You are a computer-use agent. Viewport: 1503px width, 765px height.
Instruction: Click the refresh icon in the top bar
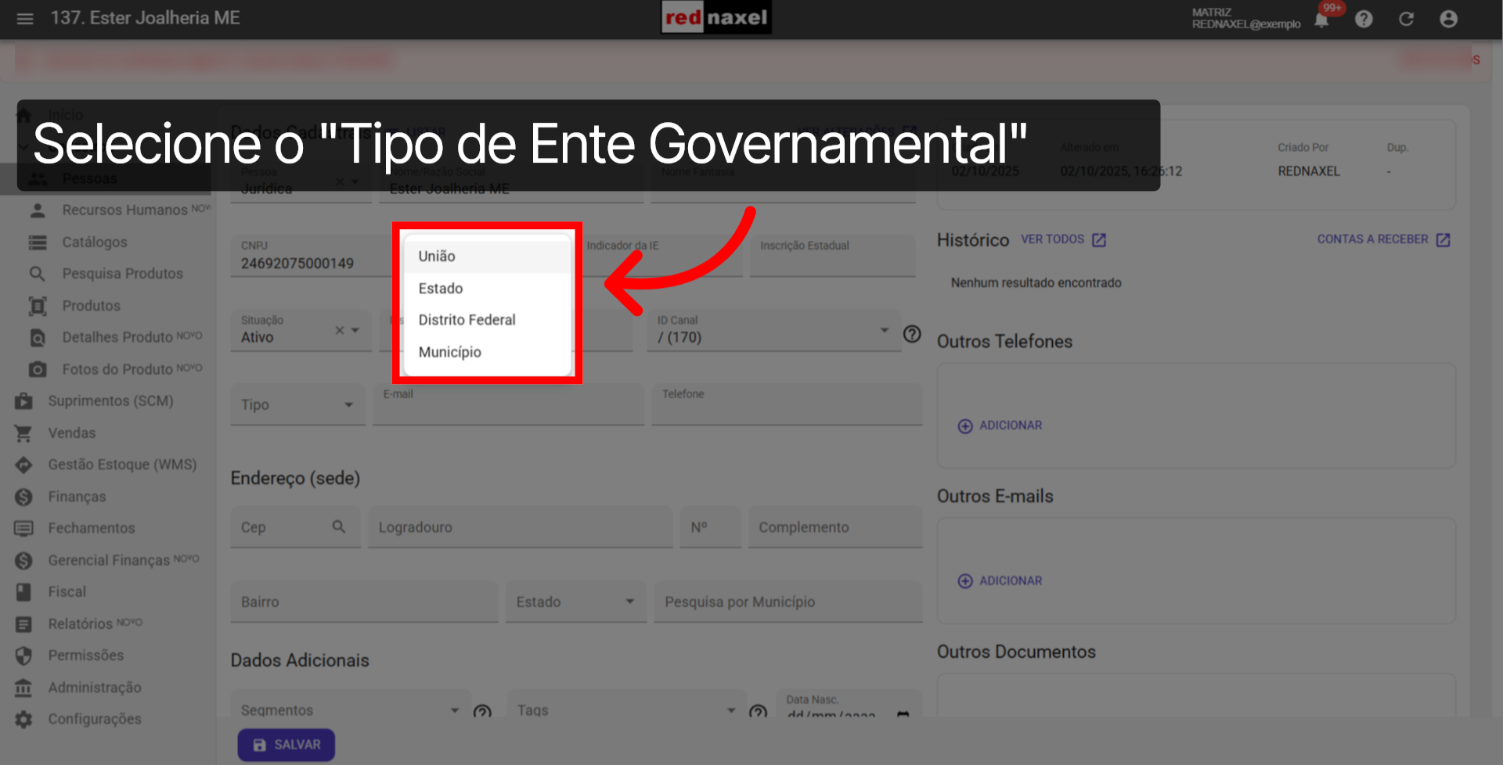point(1407,19)
